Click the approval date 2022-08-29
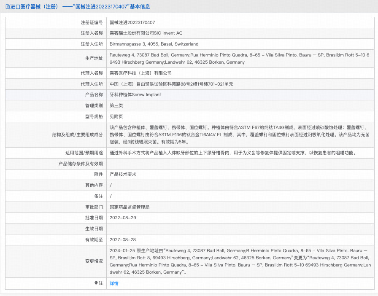378x296 pixels. click(123, 218)
